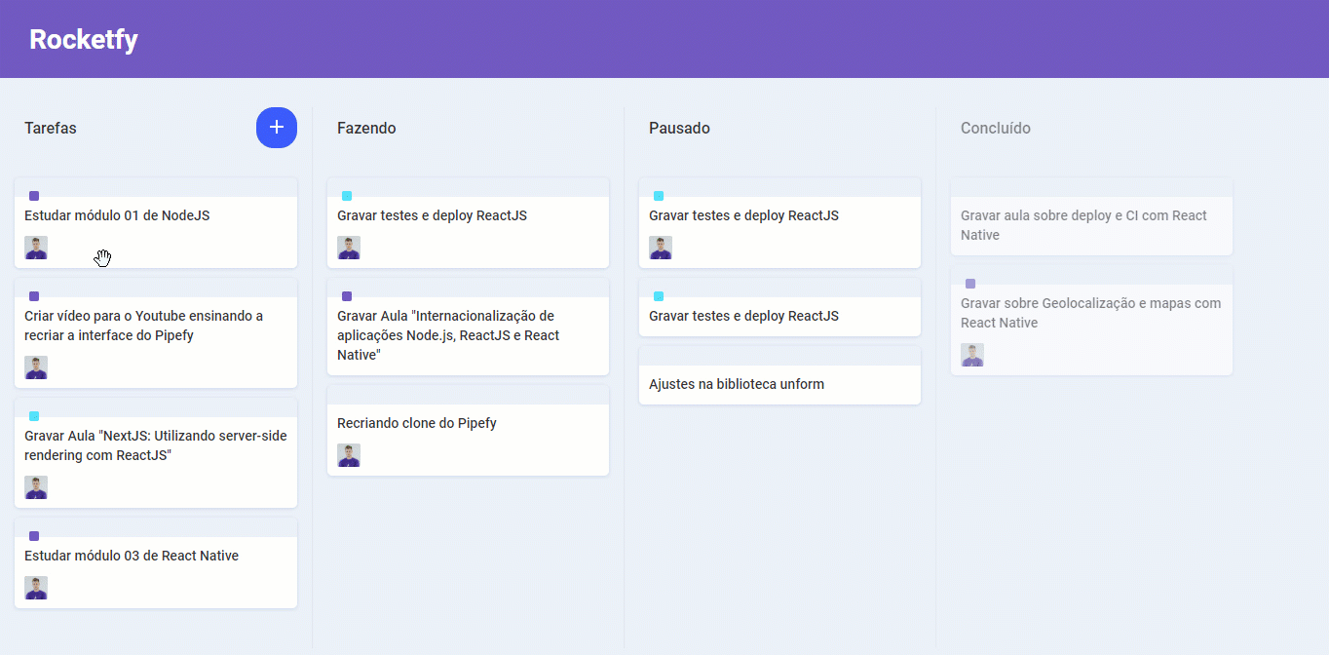The height and width of the screenshot is (655, 1329).
Task: Click purple label on "Estudar módulo 03" card
Action: (34, 536)
